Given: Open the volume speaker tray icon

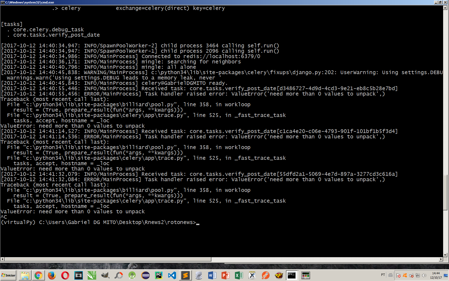Looking at the screenshot, I should 424,275.
